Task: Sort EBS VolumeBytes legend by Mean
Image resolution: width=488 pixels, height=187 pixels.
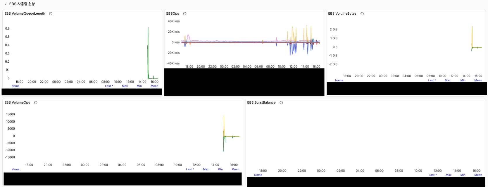Action: coord(478,80)
